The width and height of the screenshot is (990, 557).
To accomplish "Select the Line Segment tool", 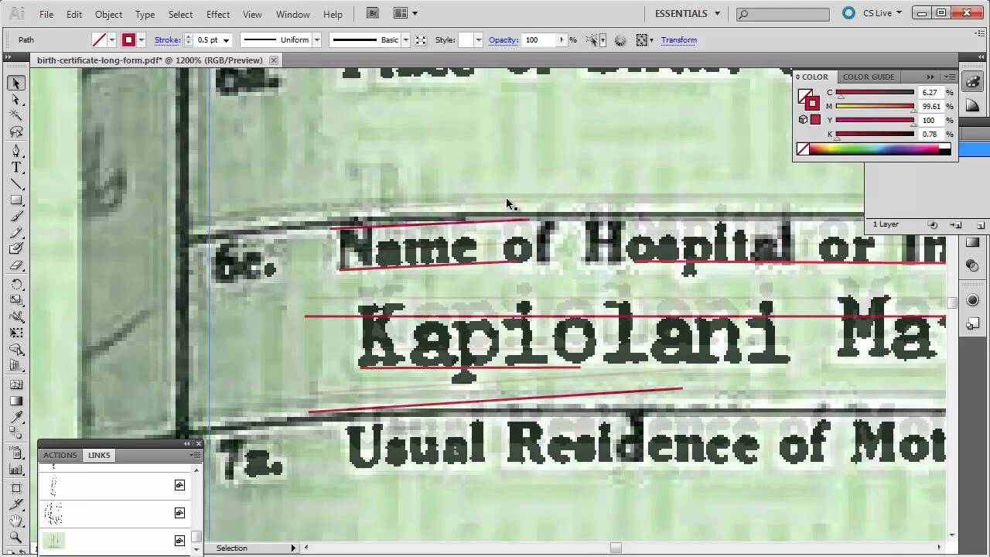I will 16,184.
